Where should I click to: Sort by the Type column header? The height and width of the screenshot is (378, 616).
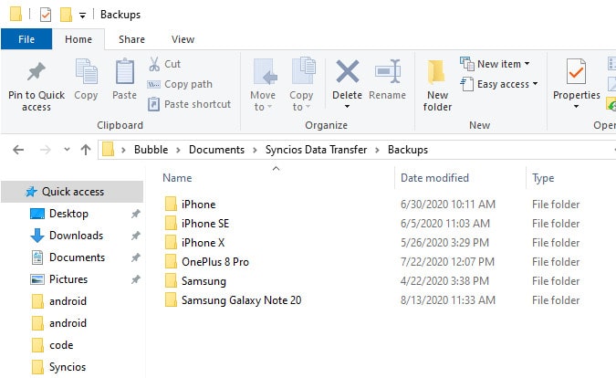(x=543, y=178)
